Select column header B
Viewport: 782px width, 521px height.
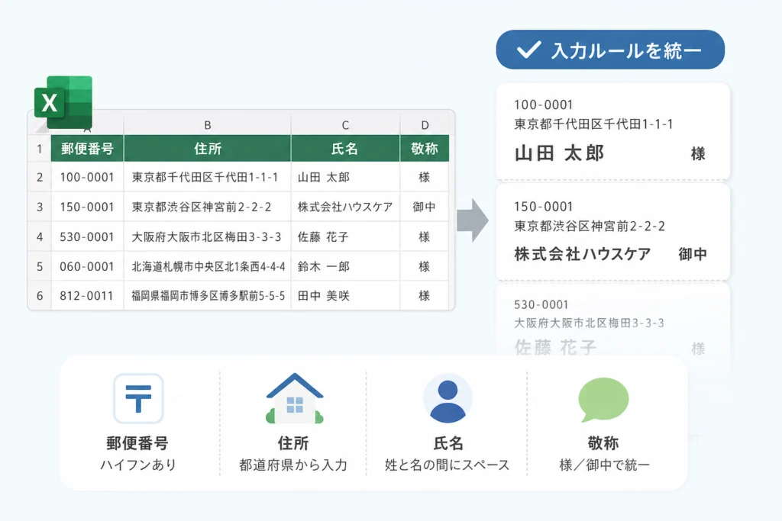[x=208, y=124]
